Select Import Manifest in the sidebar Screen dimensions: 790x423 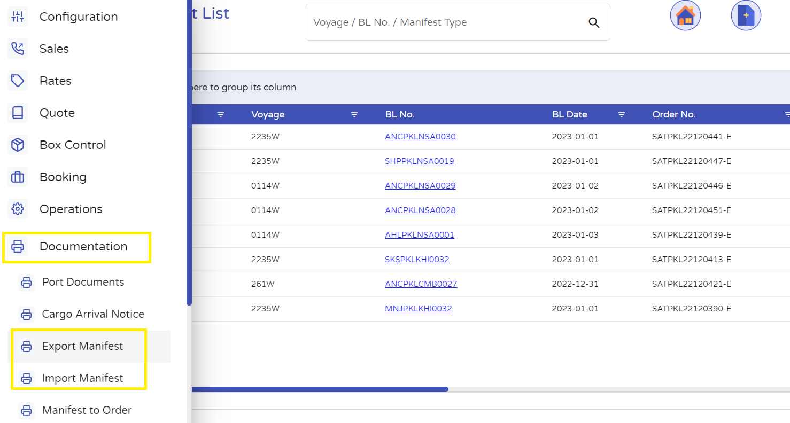[82, 378]
